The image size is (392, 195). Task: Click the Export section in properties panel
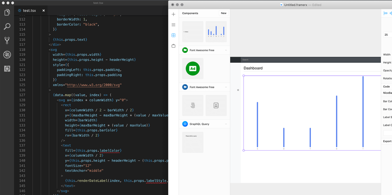tap(387, 141)
